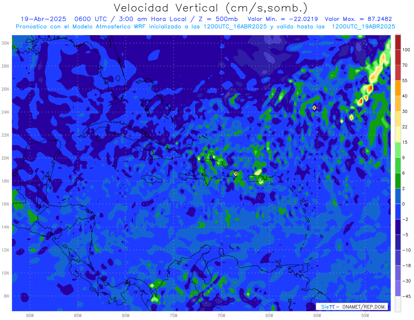Click the red updraft diamond near 24N 60W
The width and height of the screenshot is (414, 320).
pyautogui.click(x=314, y=108)
